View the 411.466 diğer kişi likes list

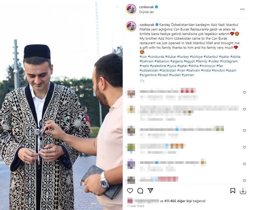(x=178, y=201)
